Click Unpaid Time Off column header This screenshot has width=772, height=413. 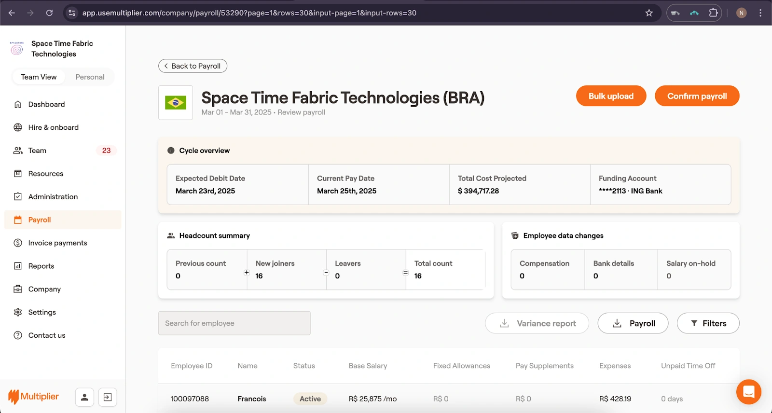tap(688, 366)
